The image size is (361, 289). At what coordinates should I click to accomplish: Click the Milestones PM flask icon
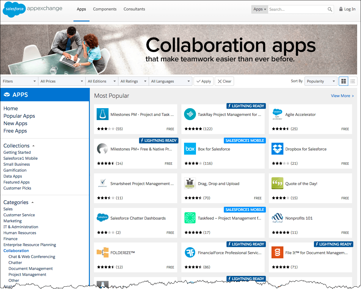pyautogui.click(x=103, y=114)
